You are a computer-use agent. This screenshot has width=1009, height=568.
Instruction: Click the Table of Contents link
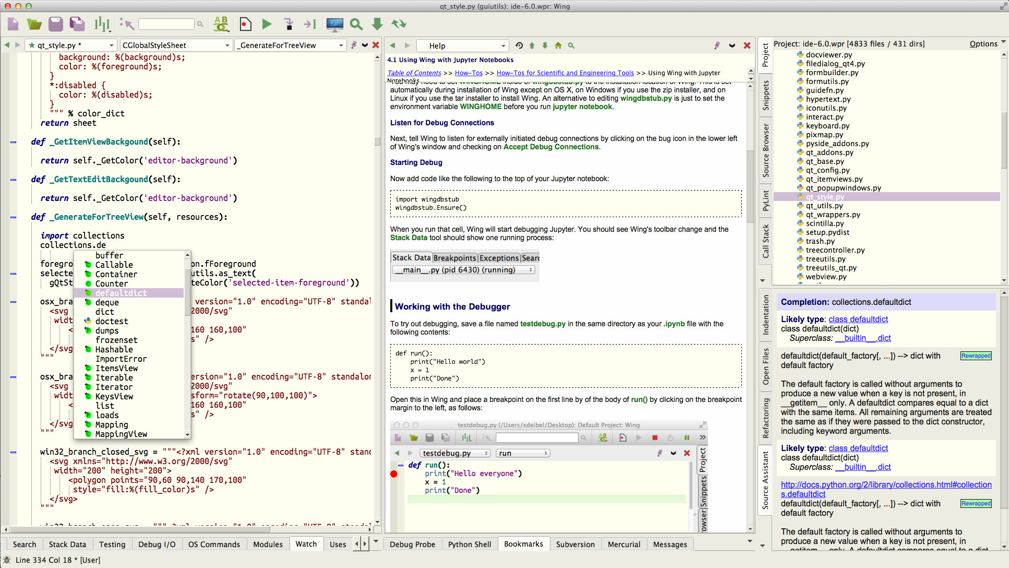point(414,73)
